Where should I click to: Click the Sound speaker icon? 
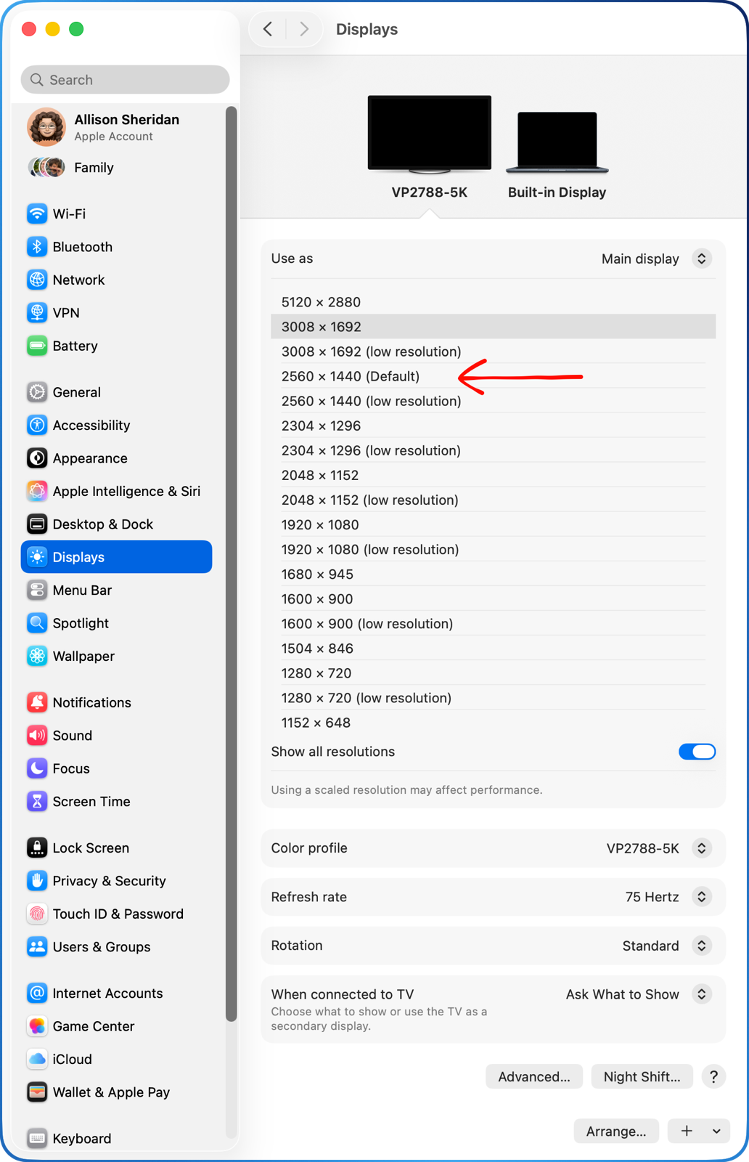37,736
